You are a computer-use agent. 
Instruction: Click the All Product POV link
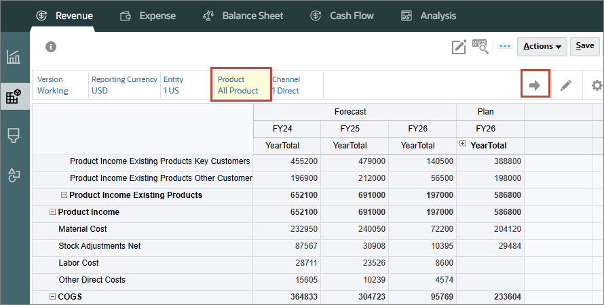[238, 91]
